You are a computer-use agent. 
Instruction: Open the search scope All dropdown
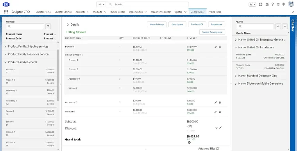coord(101,4)
